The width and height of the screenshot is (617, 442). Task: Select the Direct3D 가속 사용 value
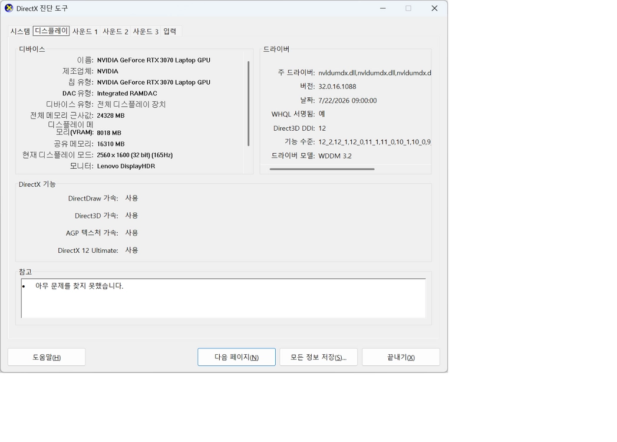131,215
